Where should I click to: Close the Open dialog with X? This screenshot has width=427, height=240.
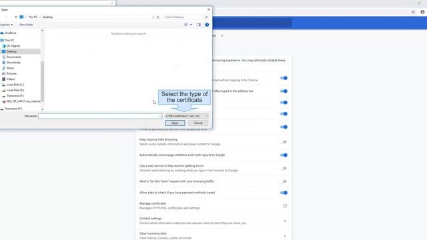209,9
